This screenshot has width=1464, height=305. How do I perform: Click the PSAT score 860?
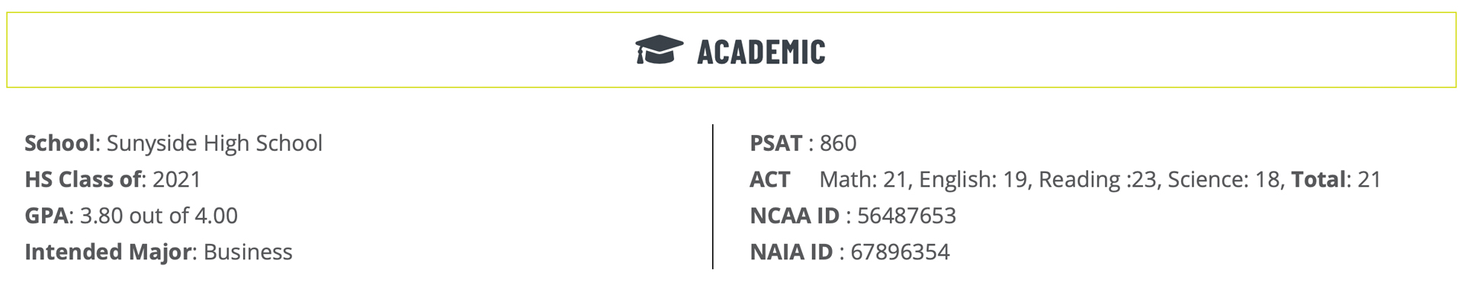838,143
